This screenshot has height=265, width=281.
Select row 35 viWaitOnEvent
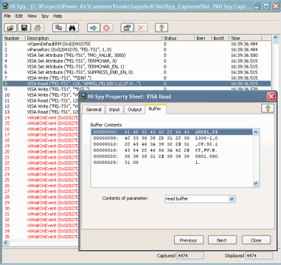click(41, 236)
